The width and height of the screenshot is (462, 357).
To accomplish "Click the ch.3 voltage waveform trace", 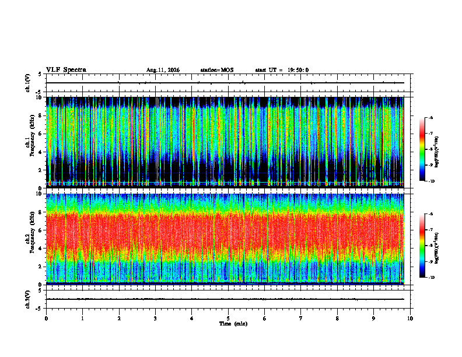I will tap(225, 299).
